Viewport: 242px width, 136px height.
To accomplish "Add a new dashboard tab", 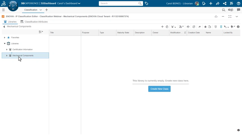I will (x=46, y=10).
